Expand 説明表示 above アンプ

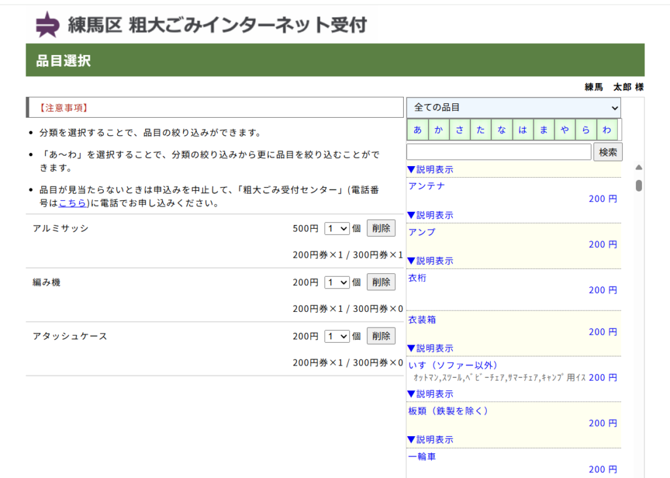(430, 215)
